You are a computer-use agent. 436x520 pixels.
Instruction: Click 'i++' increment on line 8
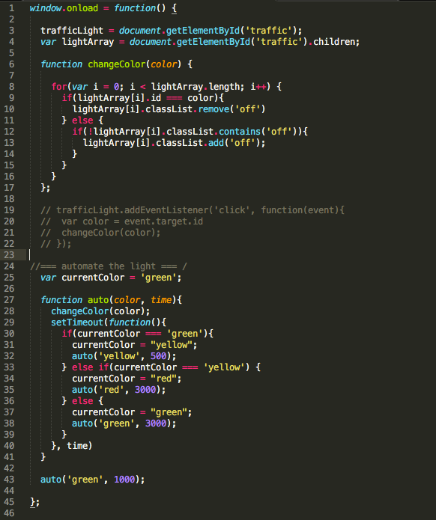[258, 87]
